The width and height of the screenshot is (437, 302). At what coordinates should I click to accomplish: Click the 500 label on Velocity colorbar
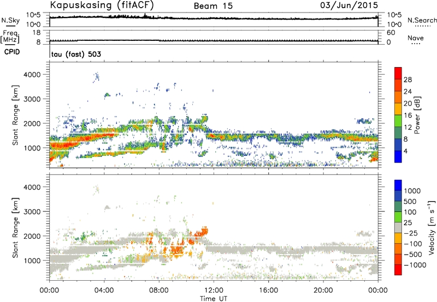pos(410,202)
